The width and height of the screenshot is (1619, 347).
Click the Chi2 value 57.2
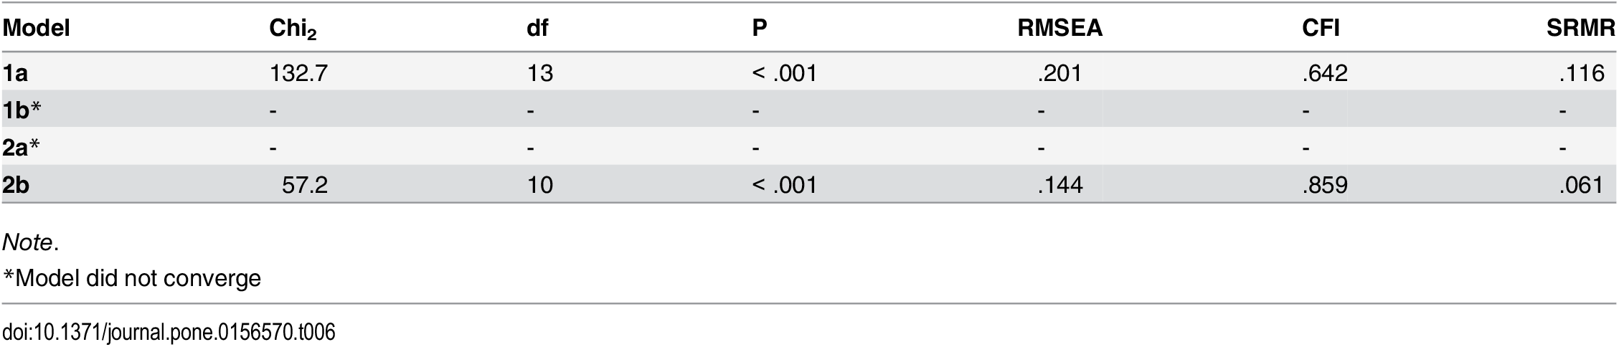coord(305,185)
